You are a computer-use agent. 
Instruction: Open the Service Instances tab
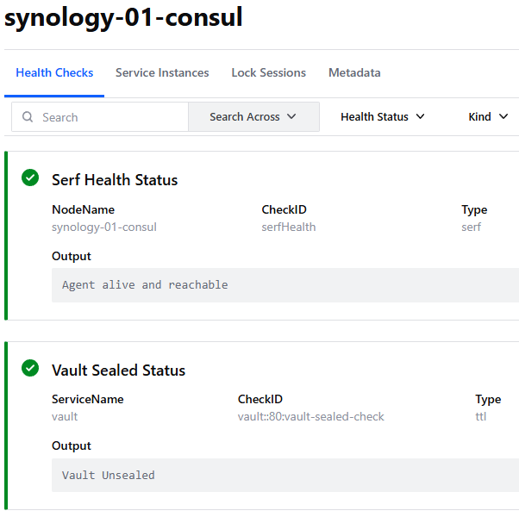pyautogui.click(x=162, y=73)
